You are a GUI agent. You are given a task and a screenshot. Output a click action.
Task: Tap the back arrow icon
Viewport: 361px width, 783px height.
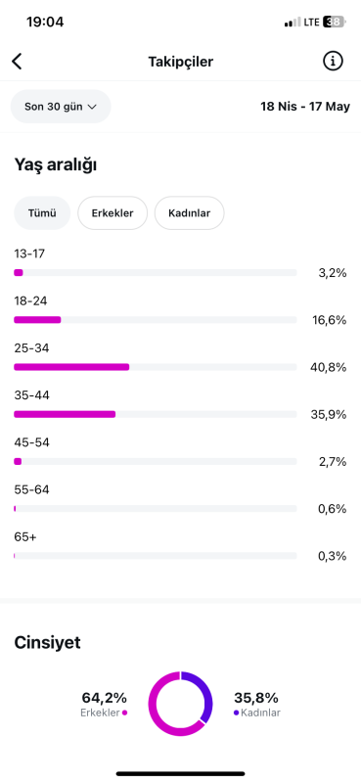(17, 62)
